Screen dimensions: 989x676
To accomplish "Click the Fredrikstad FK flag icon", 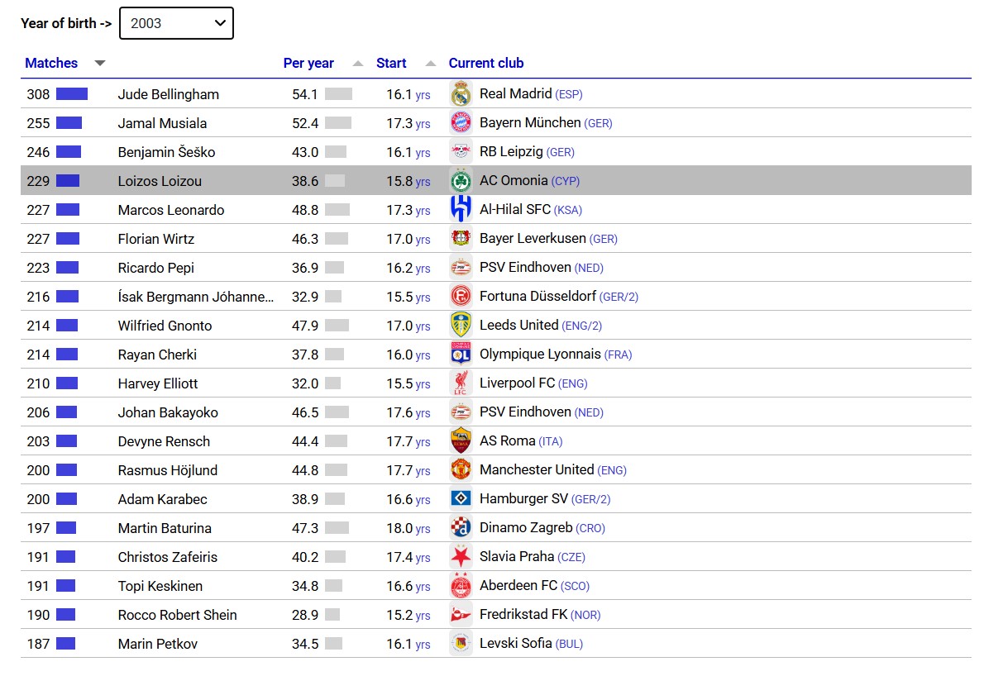I will coord(461,615).
